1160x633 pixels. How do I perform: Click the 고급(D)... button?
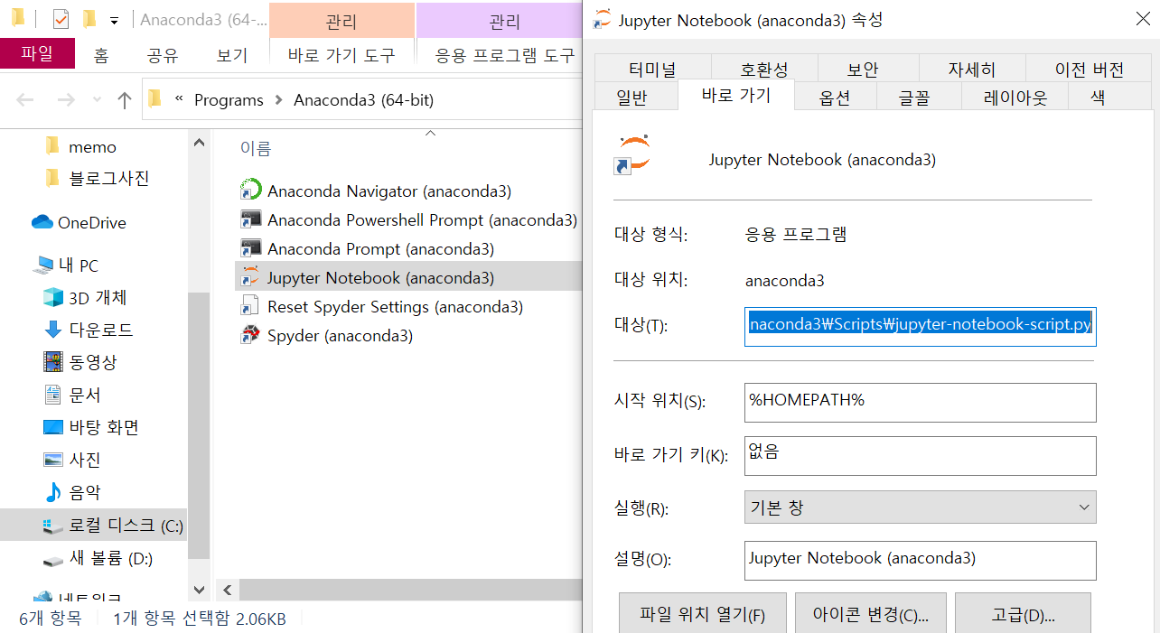[x=1024, y=615]
